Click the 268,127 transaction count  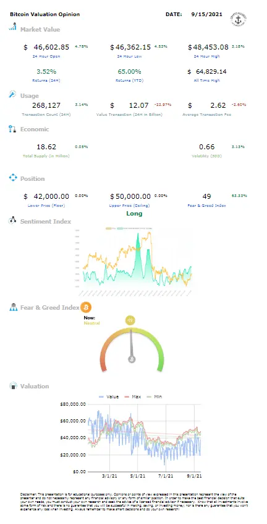46,105
